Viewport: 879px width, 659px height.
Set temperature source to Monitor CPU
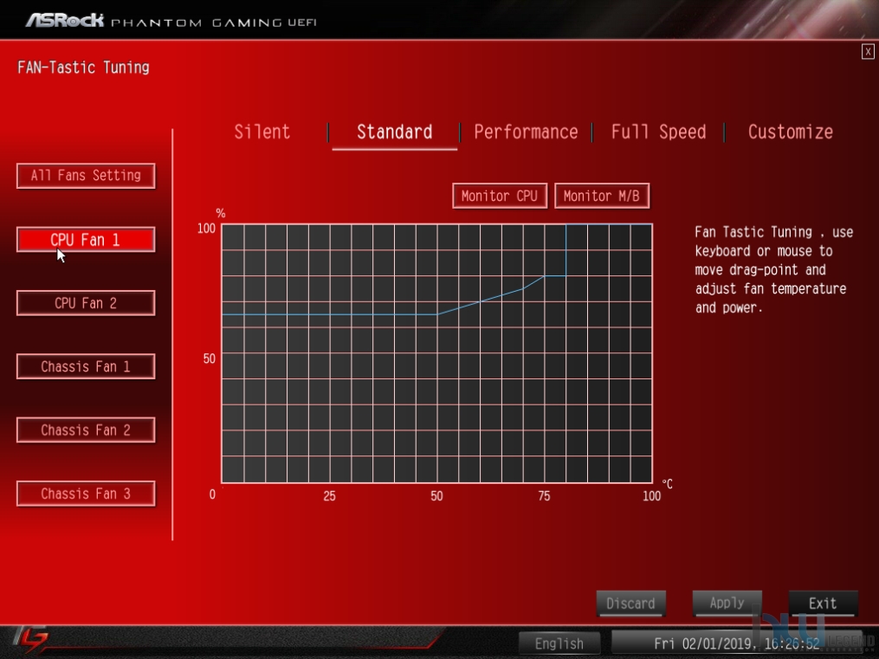point(500,196)
